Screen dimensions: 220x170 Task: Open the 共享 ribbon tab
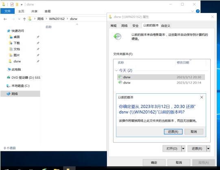pos(35,11)
